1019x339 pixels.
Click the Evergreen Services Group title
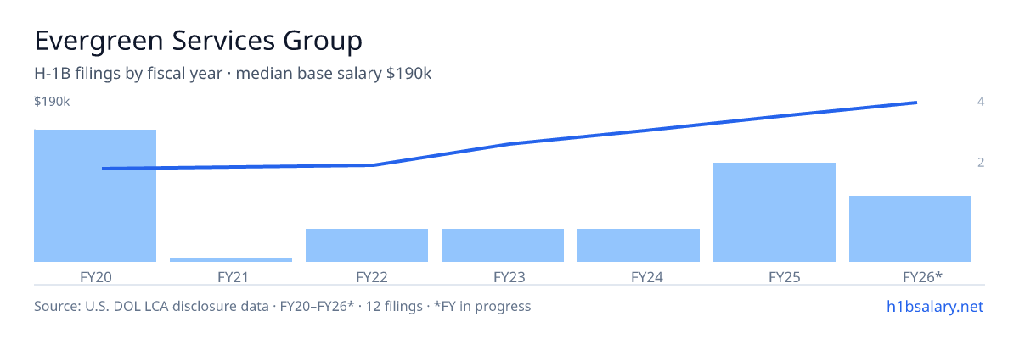198,41
